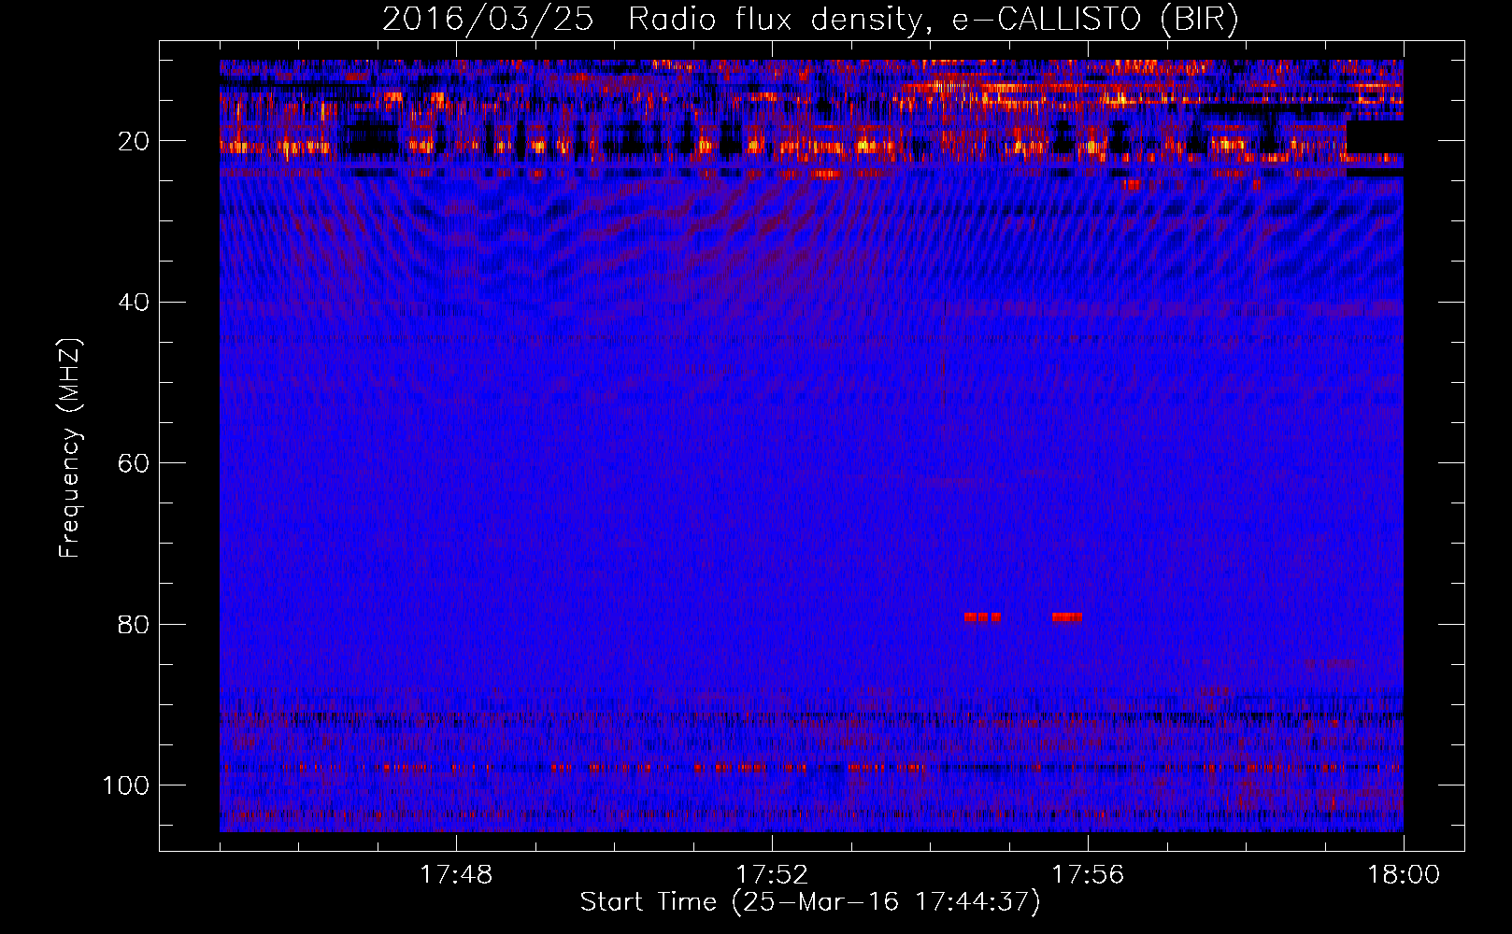Click the 18:00 time axis label
1512x934 pixels.
(1404, 875)
